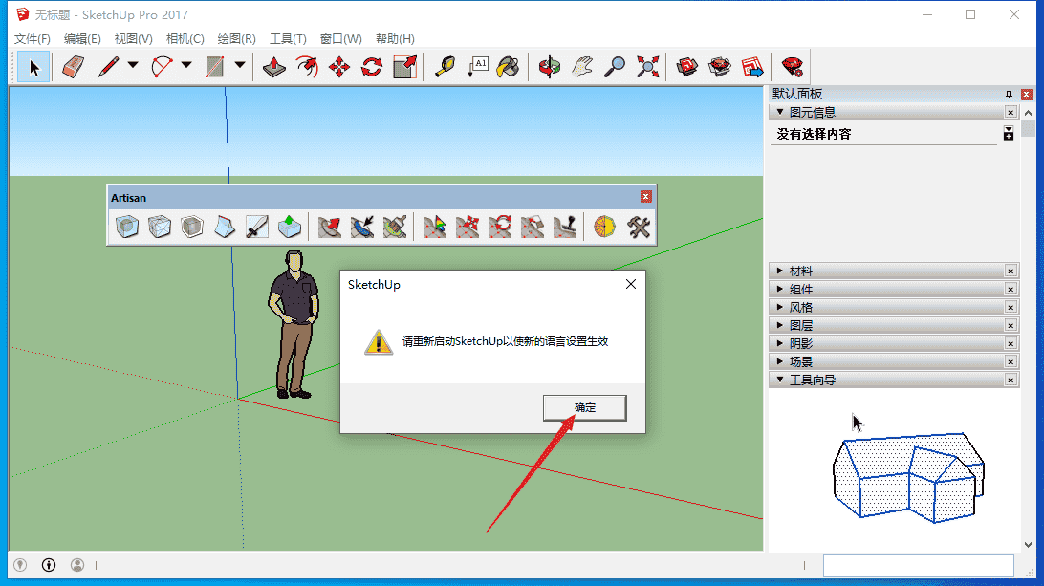Click the Artisan Make Planar stamp tool

[x=565, y=228]
